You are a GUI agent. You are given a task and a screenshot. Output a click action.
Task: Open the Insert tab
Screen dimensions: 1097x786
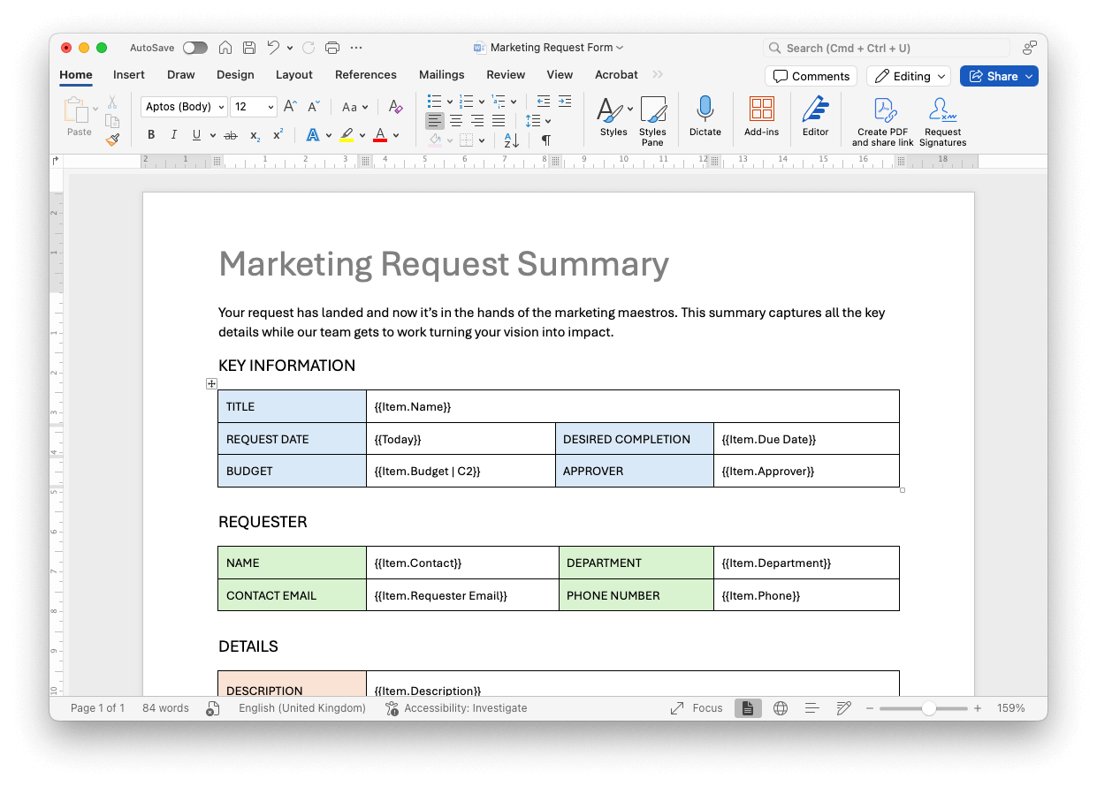click(x=129, y=75)
